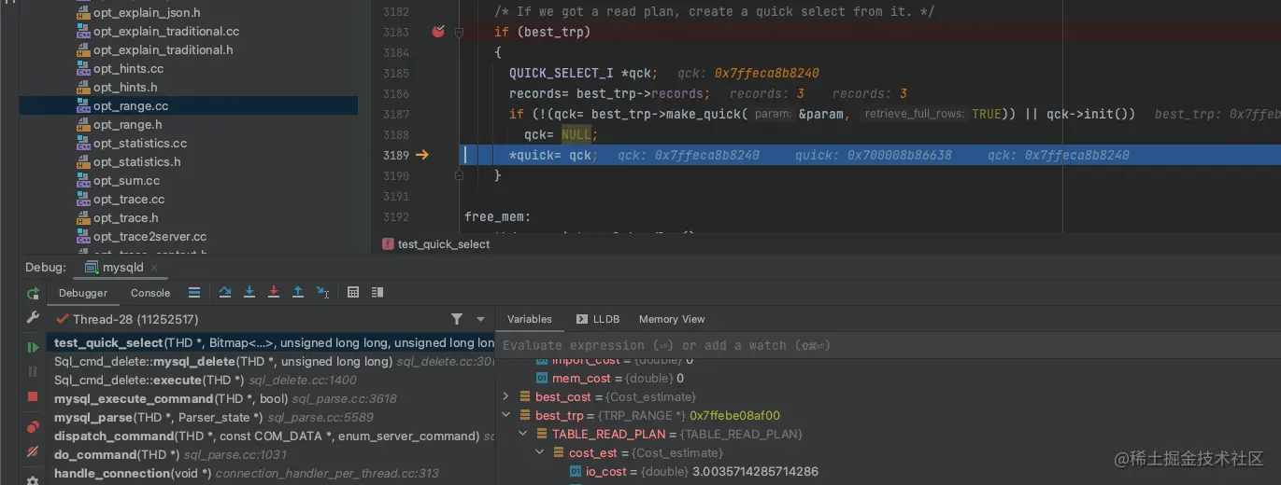The image size is (1281, 485).
Task: Select the dispatch_command stack frame
Action: tap(272, 436)
